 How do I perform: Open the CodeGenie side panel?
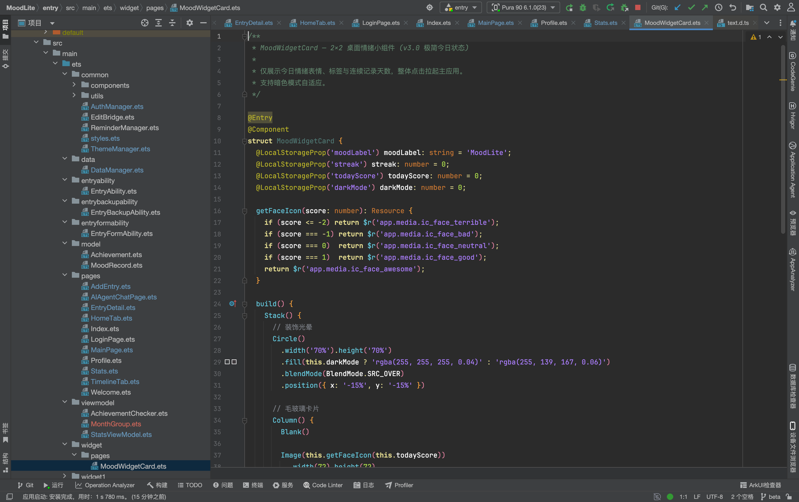point(792,72)
